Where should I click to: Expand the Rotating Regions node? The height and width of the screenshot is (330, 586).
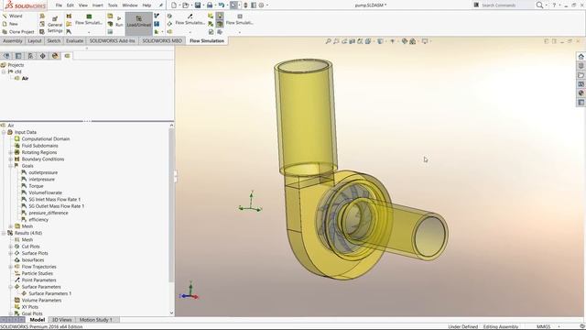coord(11,152)
